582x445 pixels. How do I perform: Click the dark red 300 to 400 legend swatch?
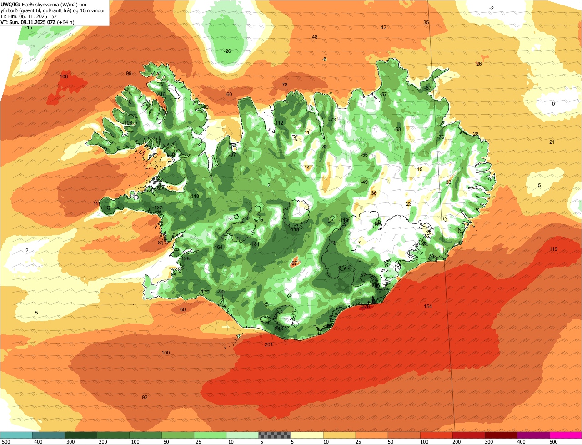(501, 435)
